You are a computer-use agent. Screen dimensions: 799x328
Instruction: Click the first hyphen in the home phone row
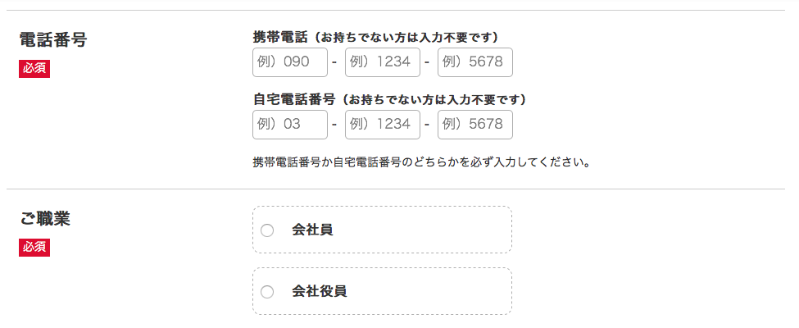pyautogui.click(x=334, y=125)
